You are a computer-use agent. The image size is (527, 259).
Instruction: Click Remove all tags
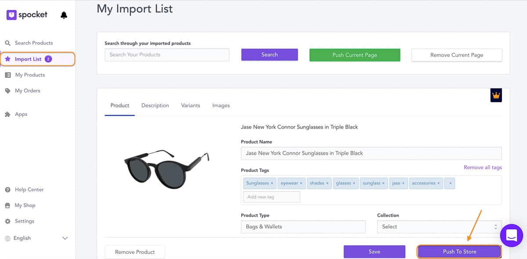point(483,167)
